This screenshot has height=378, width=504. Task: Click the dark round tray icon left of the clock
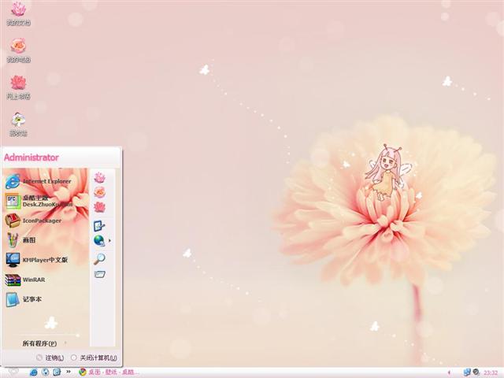(476, 372)
